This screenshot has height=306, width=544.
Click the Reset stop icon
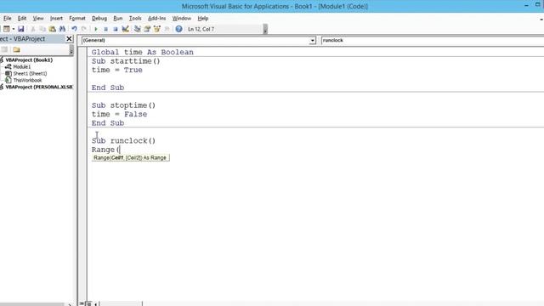coord(116,29)
